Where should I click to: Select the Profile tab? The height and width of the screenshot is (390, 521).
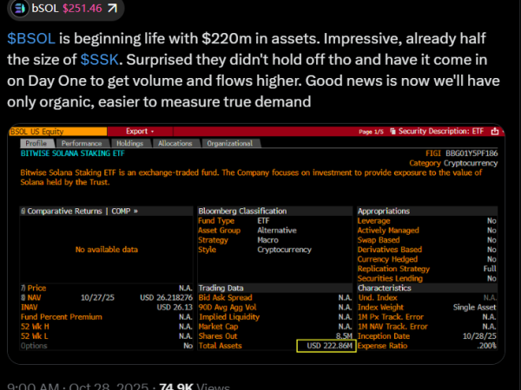click(x=36, y=143)
